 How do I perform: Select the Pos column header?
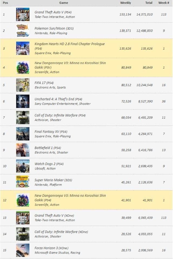5,3
